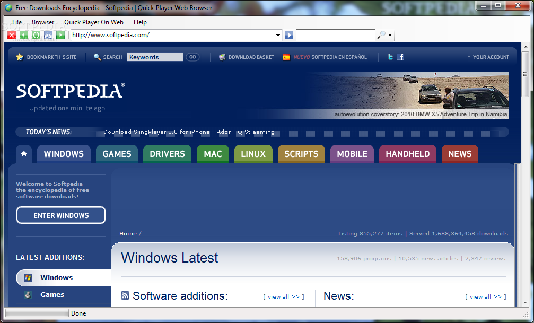The height and width of the screenshot is (323, 534).
Task: Click the globe icon in title bar
Action: coord(8,7)
